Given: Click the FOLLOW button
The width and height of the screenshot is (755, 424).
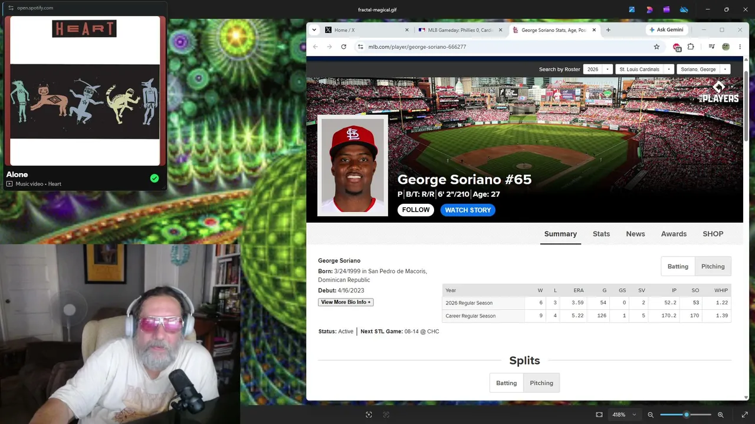Looking at the screenshot, I should click(x=416, y=210).
